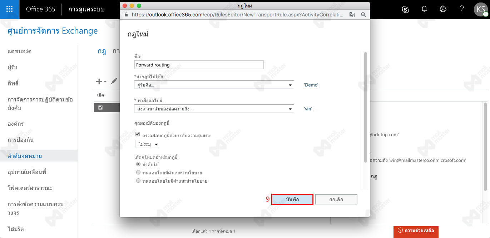The width and height of the screenshot is (490, 238).
Task: Click the บันทึก save button
Action: pyautogui.click(x=292, y=199)
